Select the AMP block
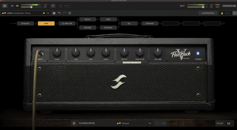Viewport: 237px width, 130px height. click(x=46, y=23)
